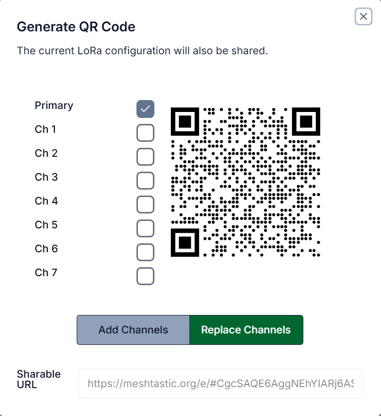Click the Ch 7 channel label
Screen dimensions: 381x416
click(x=46, y=272)
